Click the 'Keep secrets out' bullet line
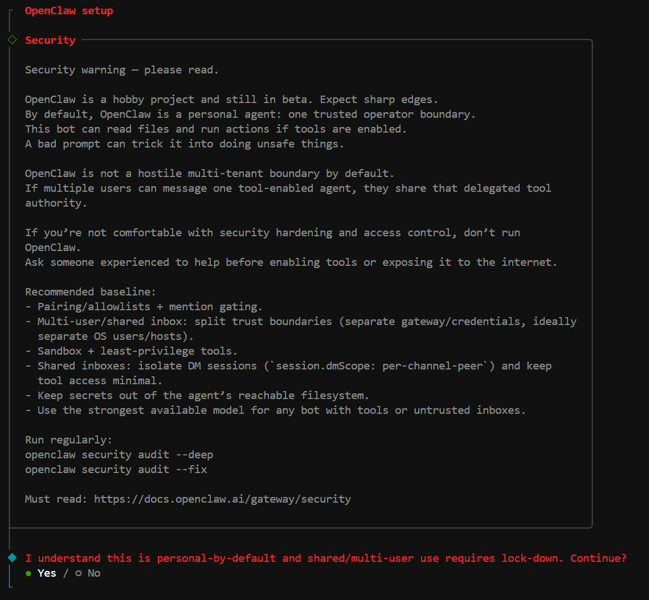The width and height of the screenshot is (649, 600). click(x=197, y=396)
